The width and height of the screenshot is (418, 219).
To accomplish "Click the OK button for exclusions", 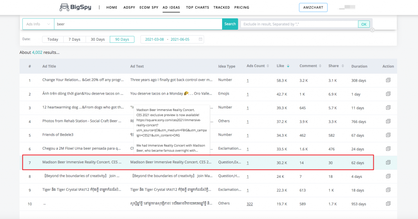I will pos(364,24).
